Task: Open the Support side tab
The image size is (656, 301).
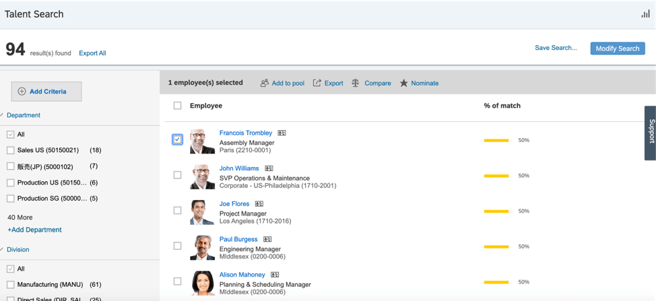Action: coord(651,132)
